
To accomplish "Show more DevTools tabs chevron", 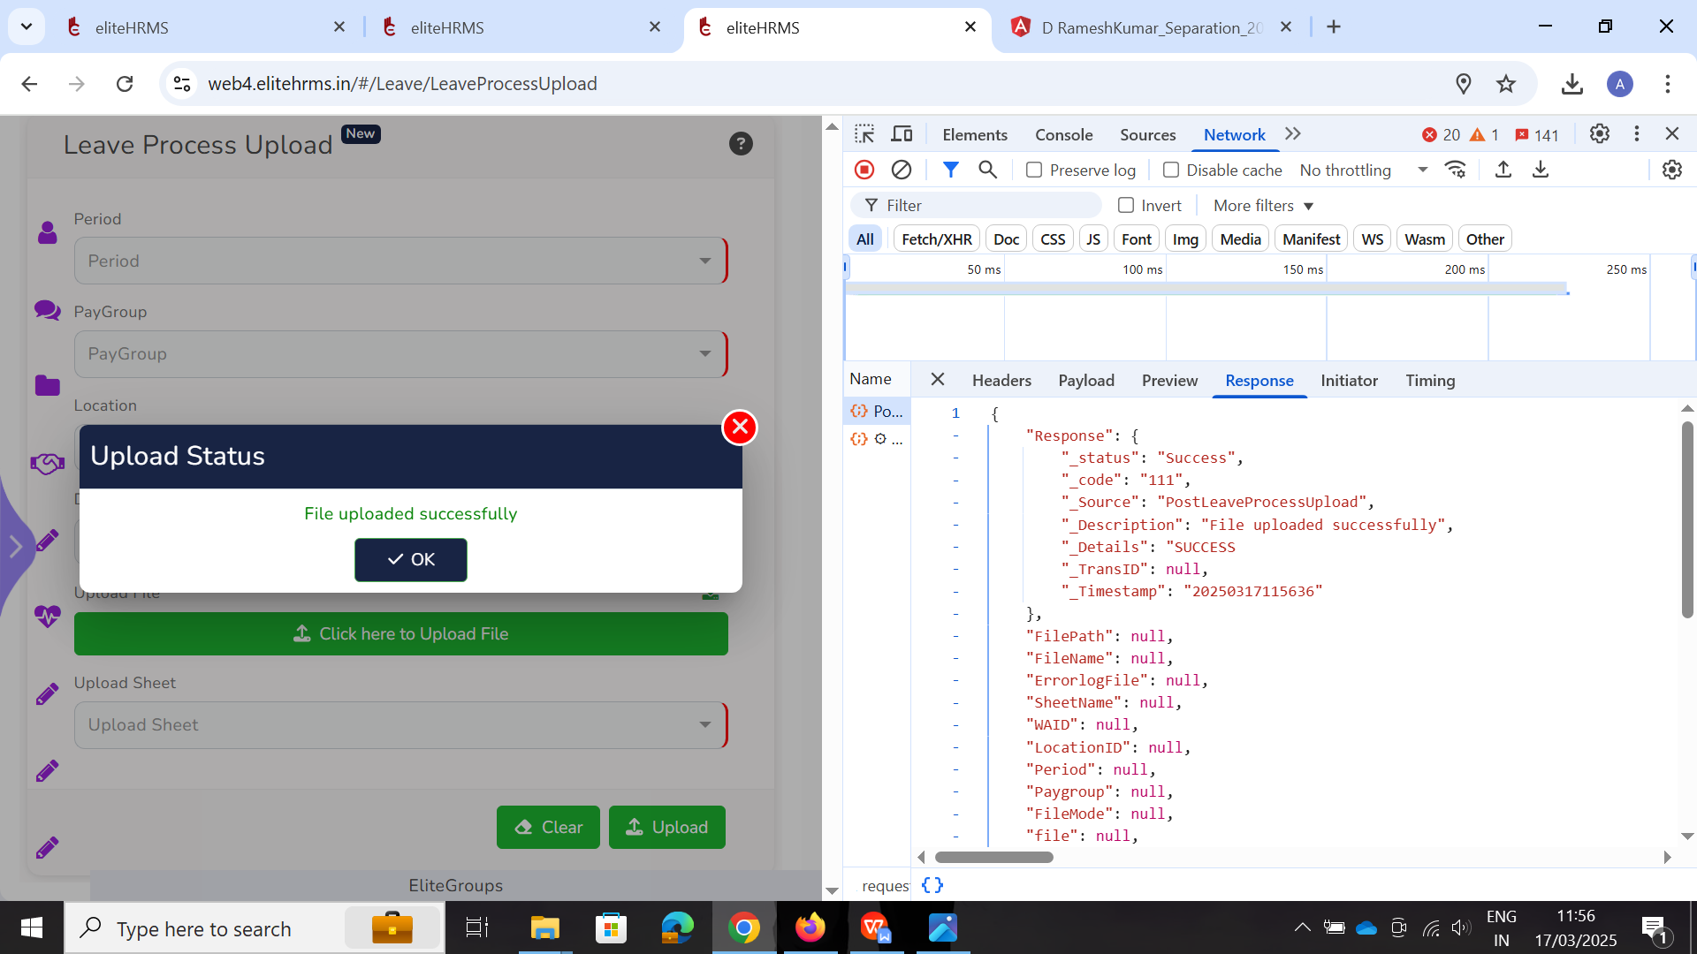I will pyautogui.click(x=1293, y=134).
